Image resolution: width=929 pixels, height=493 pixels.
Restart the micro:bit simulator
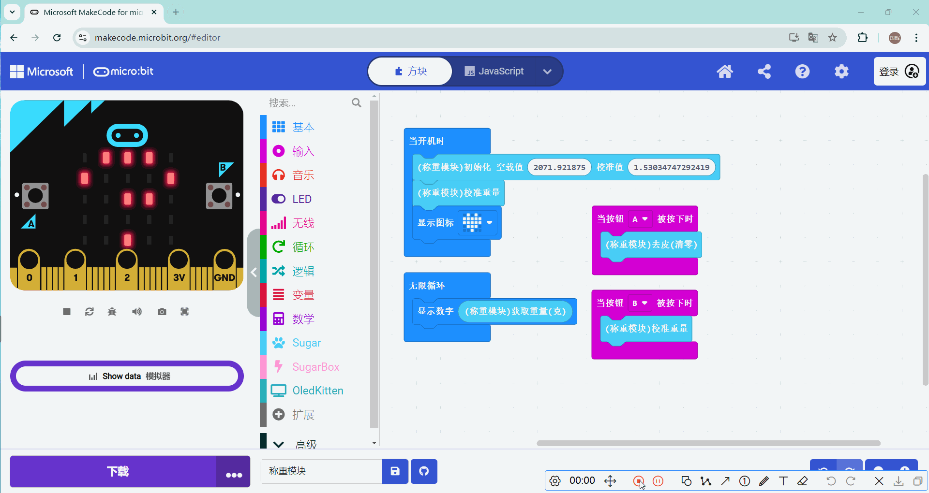point(90,312)
